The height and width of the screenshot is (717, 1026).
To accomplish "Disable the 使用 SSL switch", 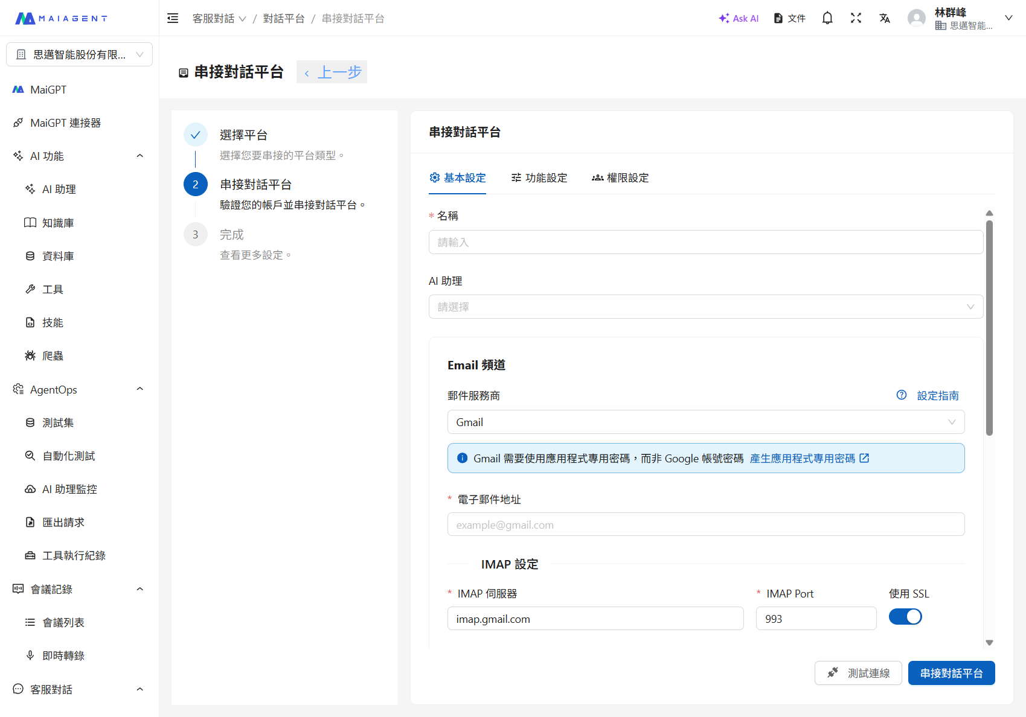I will (905, 617).
